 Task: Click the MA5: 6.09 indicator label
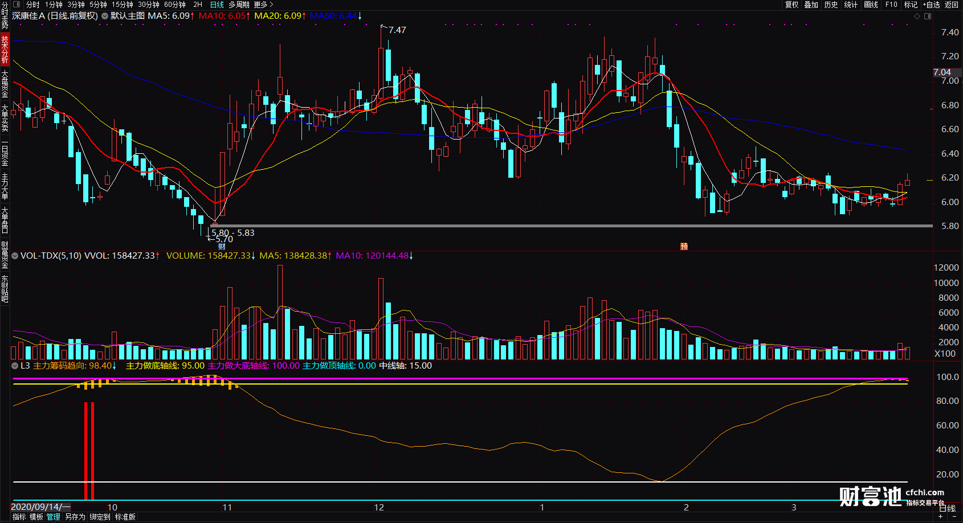[171, 16]
